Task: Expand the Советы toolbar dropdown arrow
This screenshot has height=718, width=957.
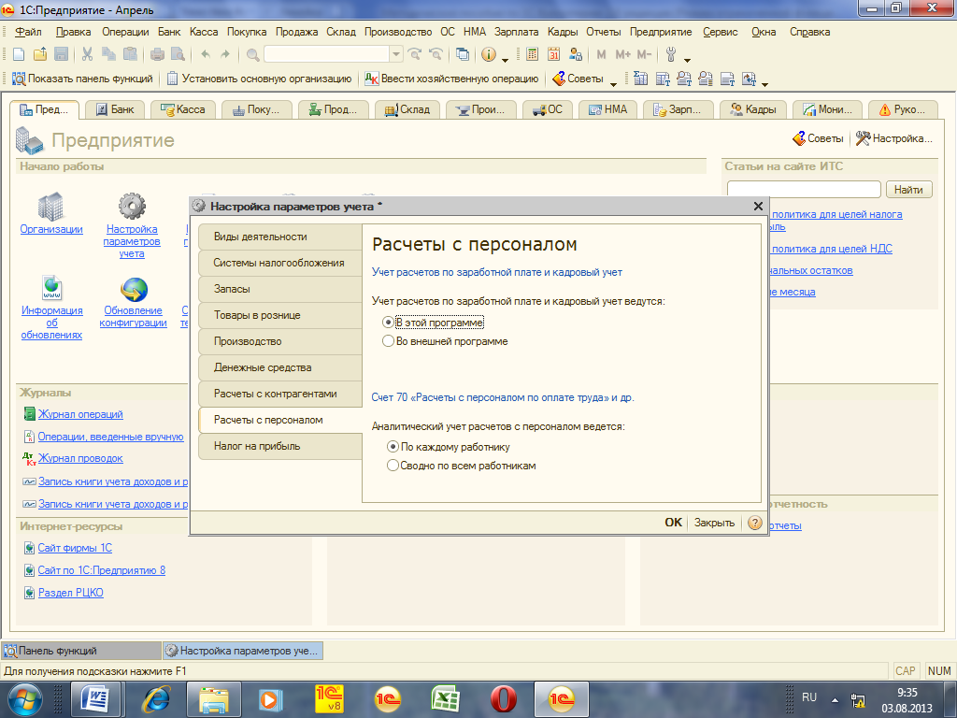Action: (x=613, y=82)
